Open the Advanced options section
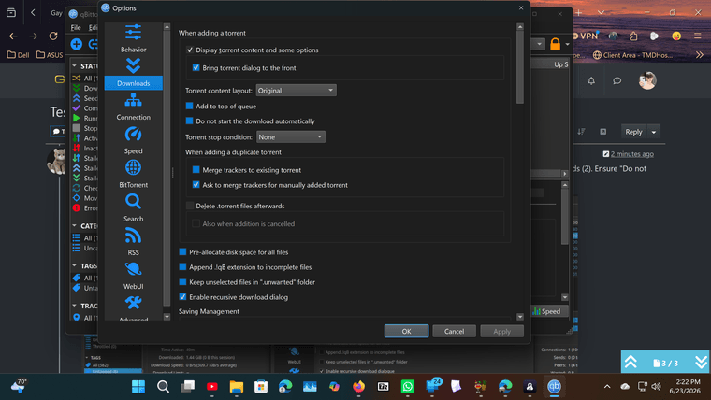Viewport: 711px width, 400px height. pos(133,308)
